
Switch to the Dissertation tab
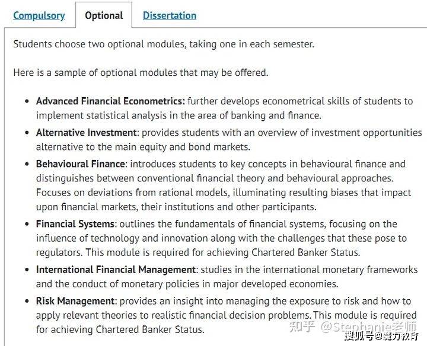(x=170, y=15)
